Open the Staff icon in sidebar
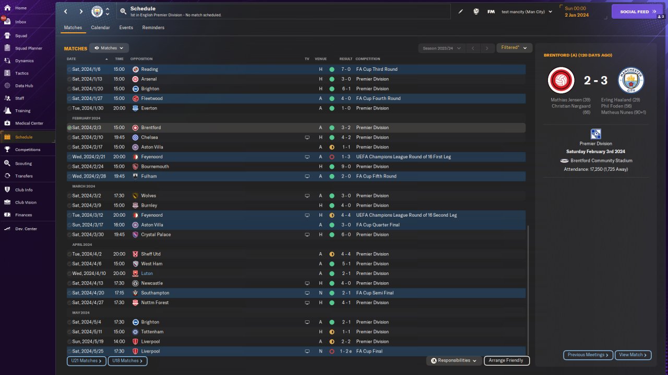Screen dimensions: 668x375 coord(7,98)
